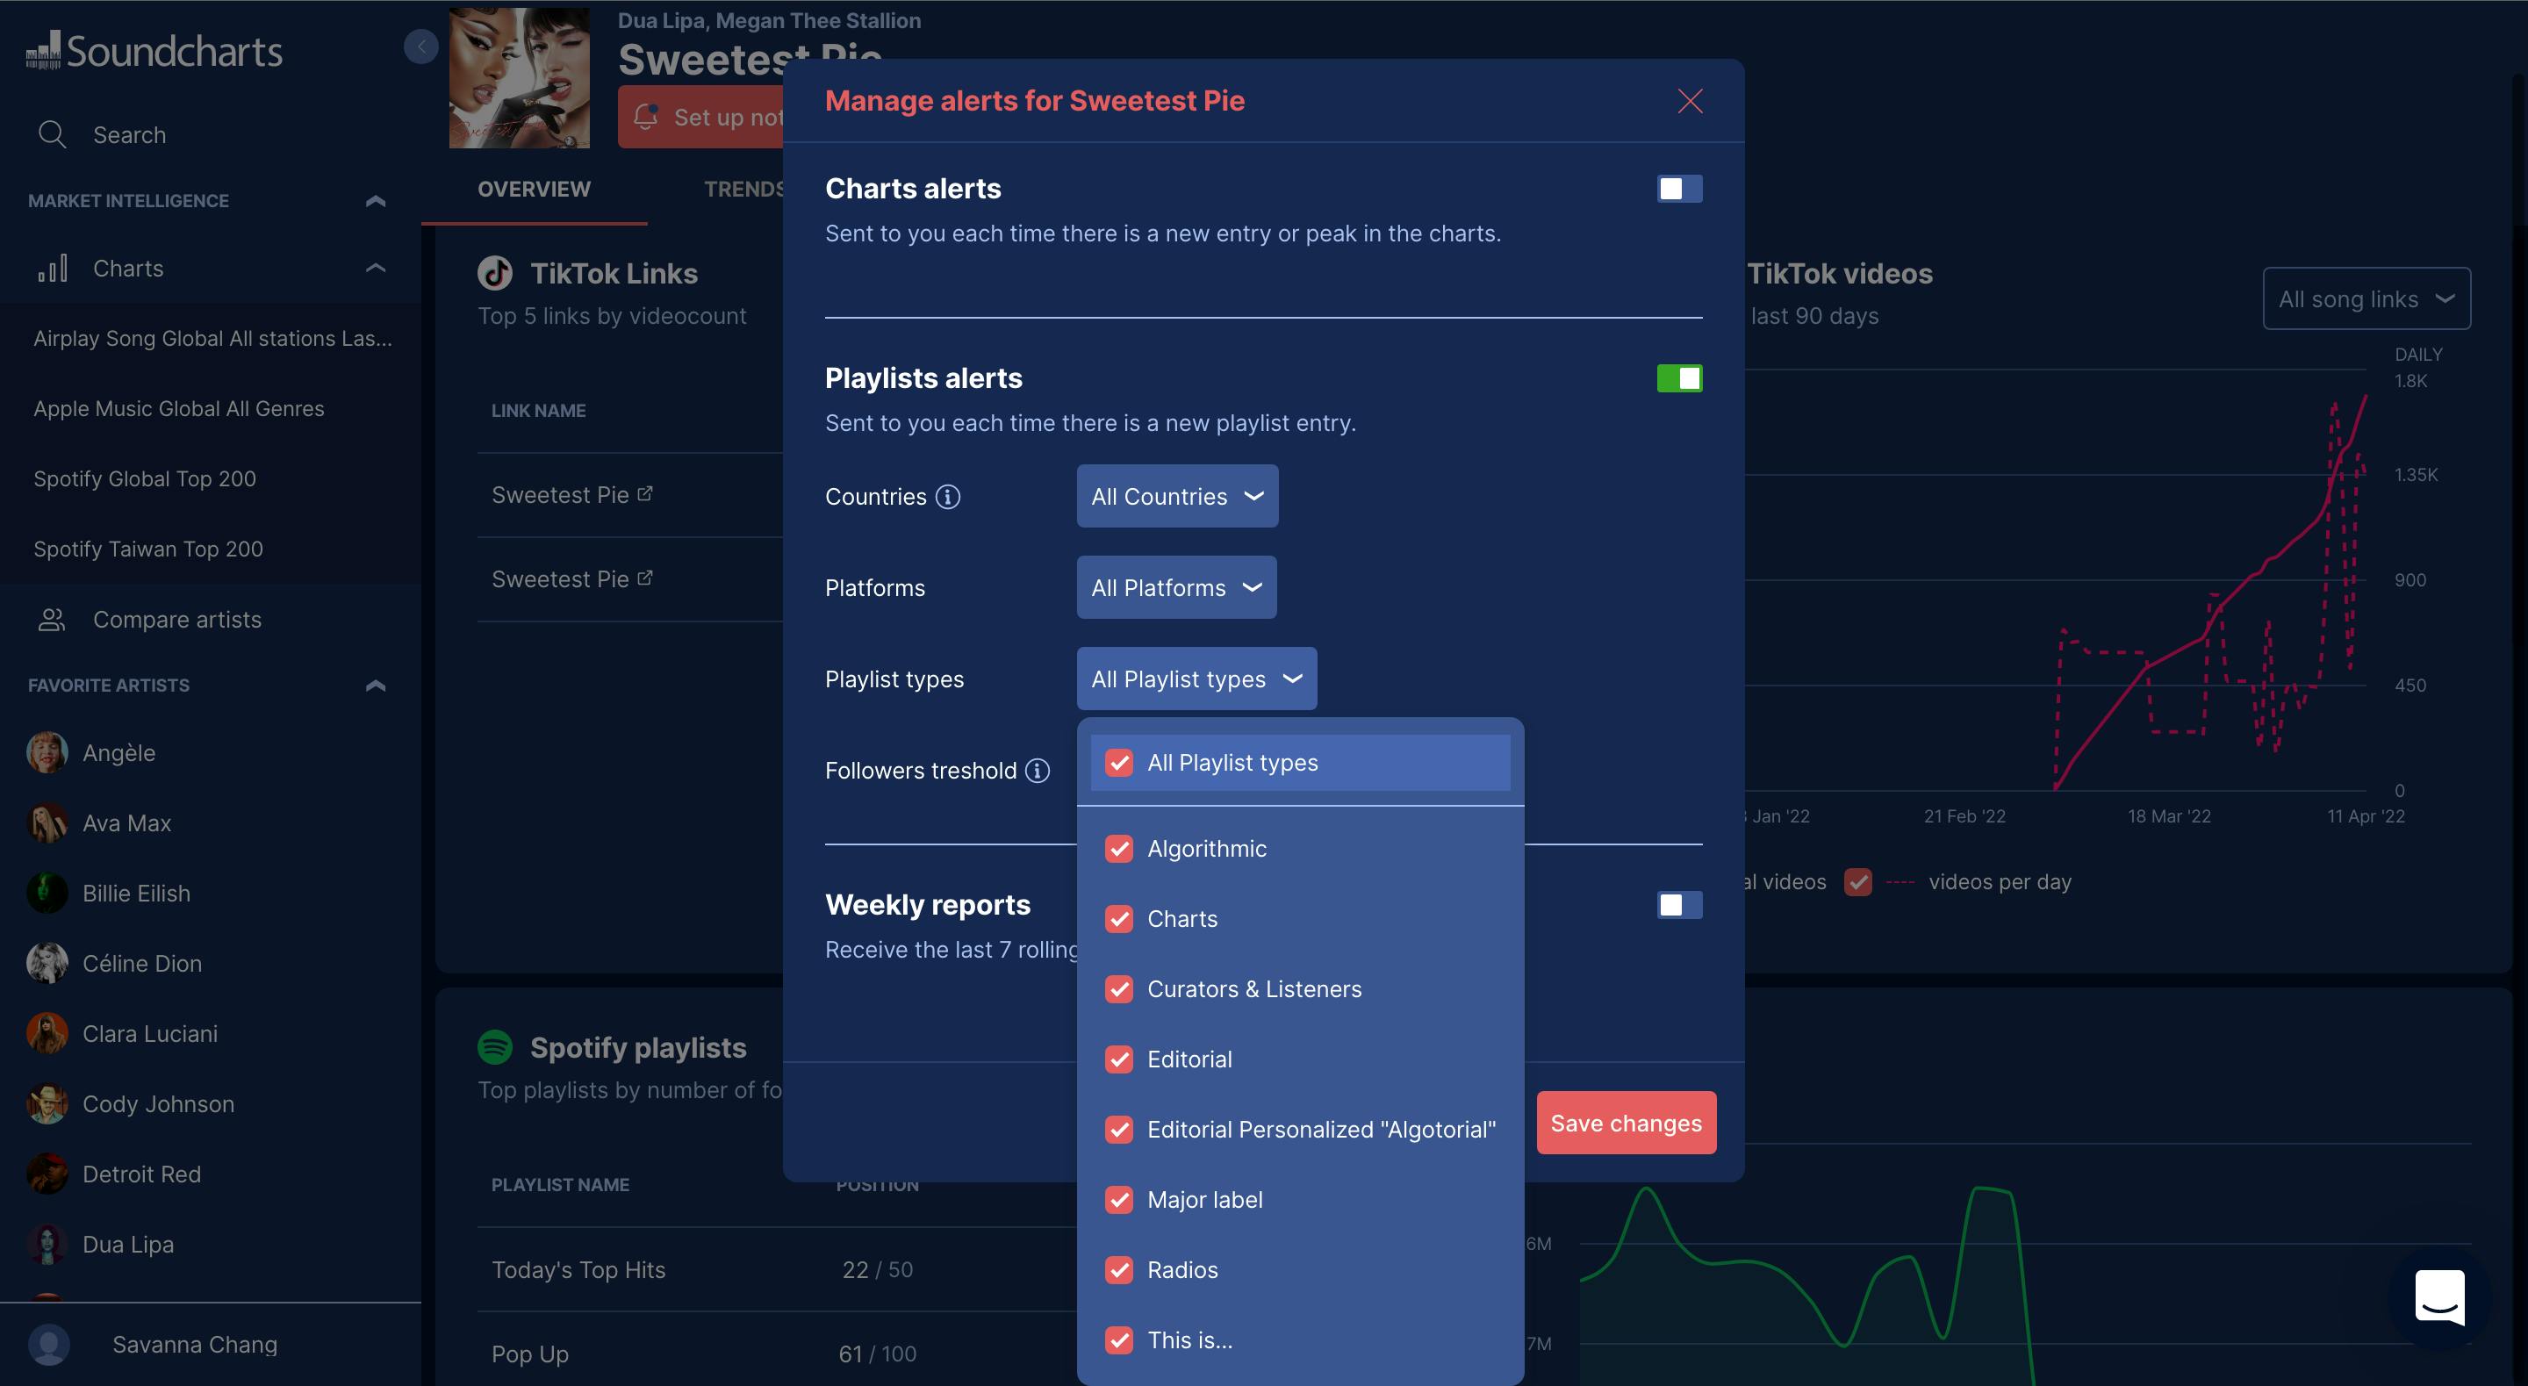Enable the Charts alerts toggle
This screenshot has height=1386, width=2528.
click(x=1679, y=189)
